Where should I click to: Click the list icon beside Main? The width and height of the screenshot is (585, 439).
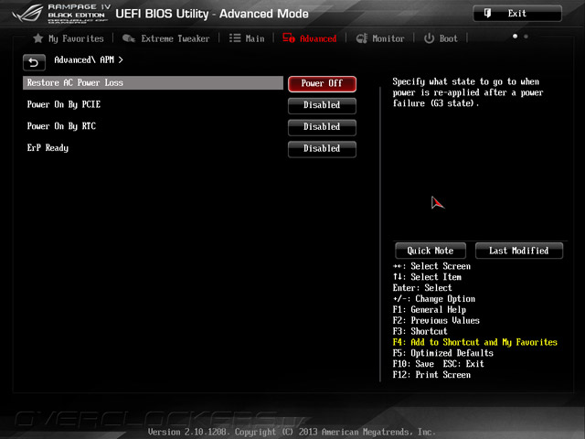(235, 38)
